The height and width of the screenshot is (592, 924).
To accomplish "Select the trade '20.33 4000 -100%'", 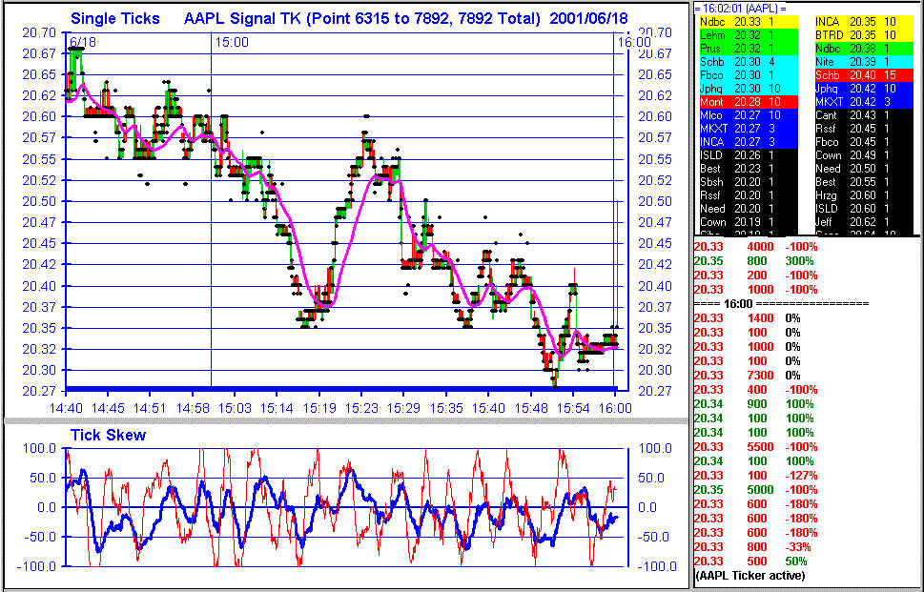I will coord(755,247).
